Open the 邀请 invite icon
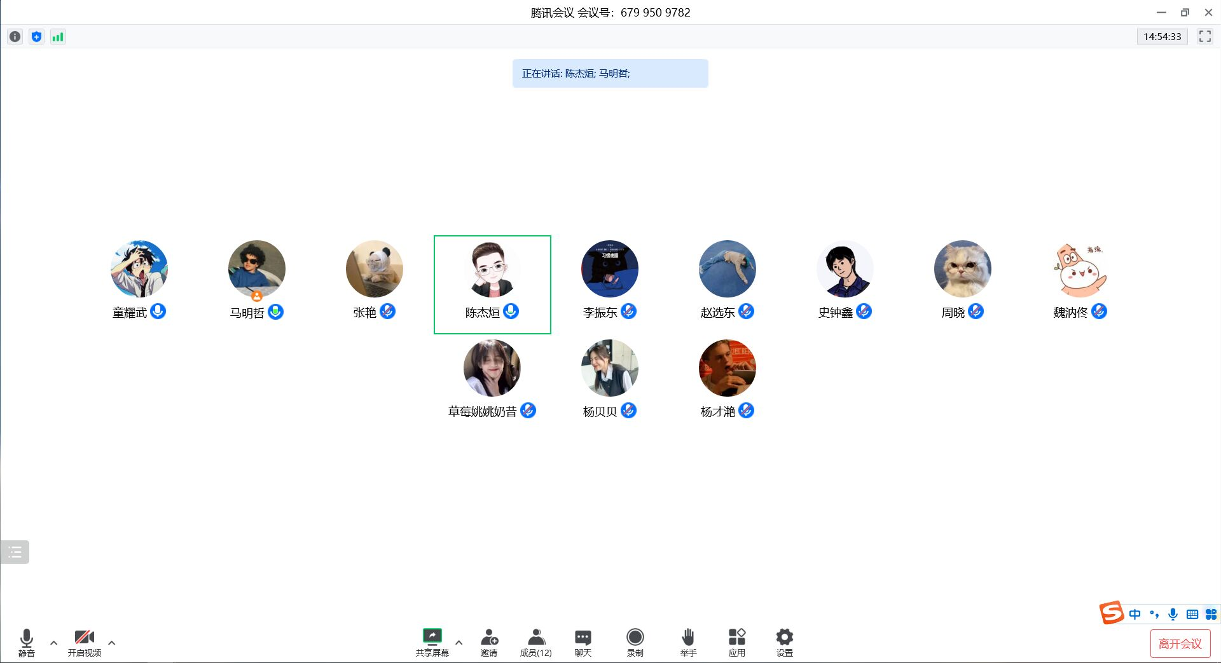 [x=489, y=641]
